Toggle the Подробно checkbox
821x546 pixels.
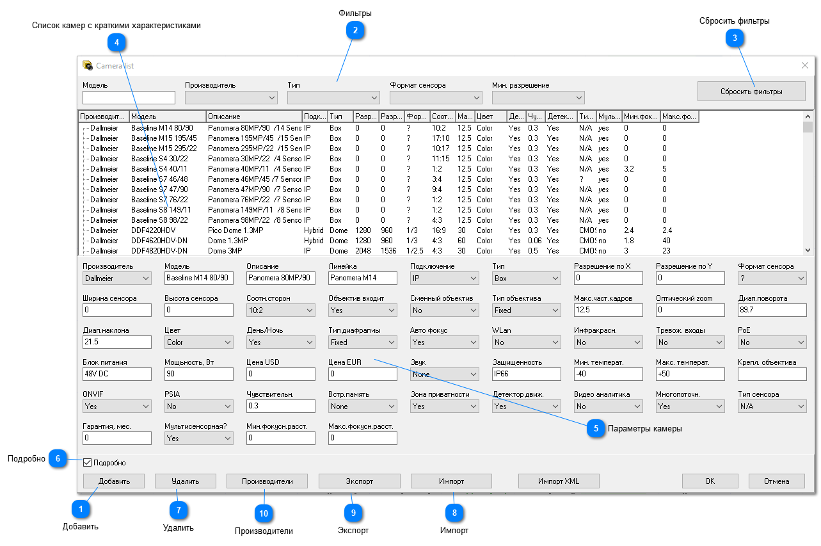pos(88,463)
